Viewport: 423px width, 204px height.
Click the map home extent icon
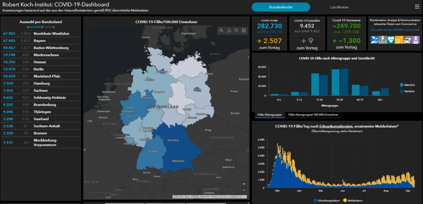[x=229, y=30]
